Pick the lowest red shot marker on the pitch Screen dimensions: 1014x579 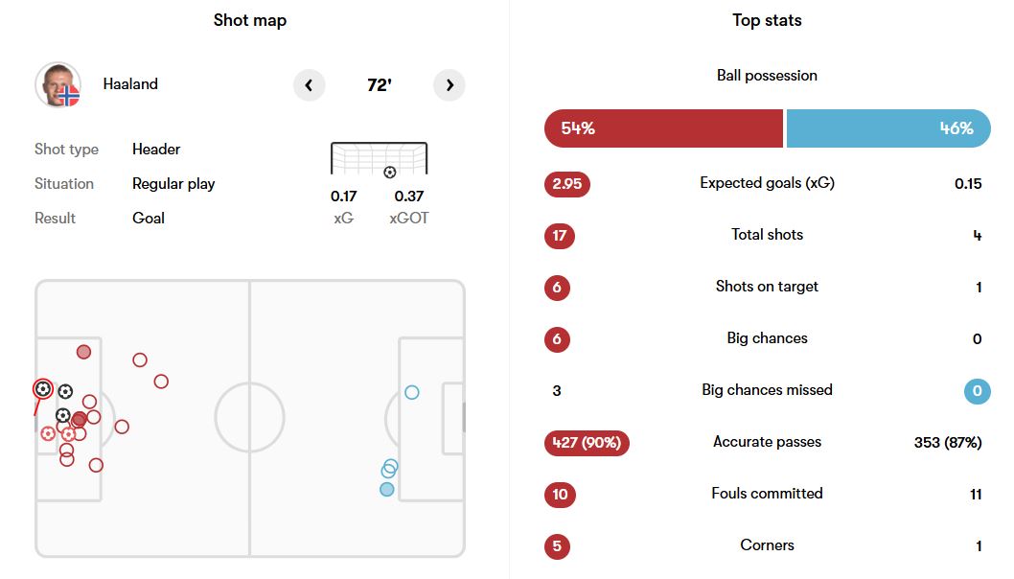pyautogui.click(x=96, y=465)
